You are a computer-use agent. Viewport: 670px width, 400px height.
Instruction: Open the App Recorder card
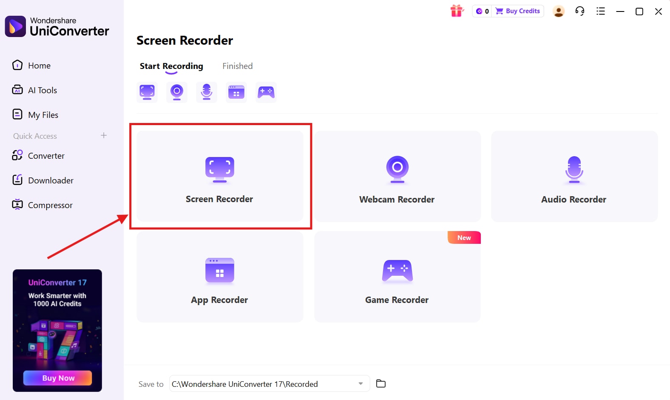(x=220, y=277)
